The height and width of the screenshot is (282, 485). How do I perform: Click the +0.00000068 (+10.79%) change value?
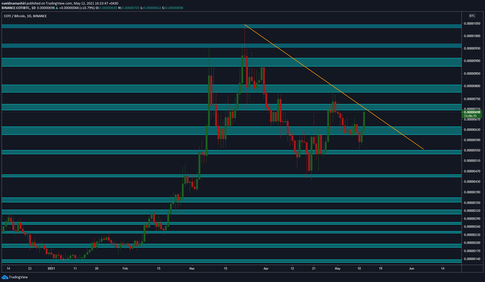(77, 8)
